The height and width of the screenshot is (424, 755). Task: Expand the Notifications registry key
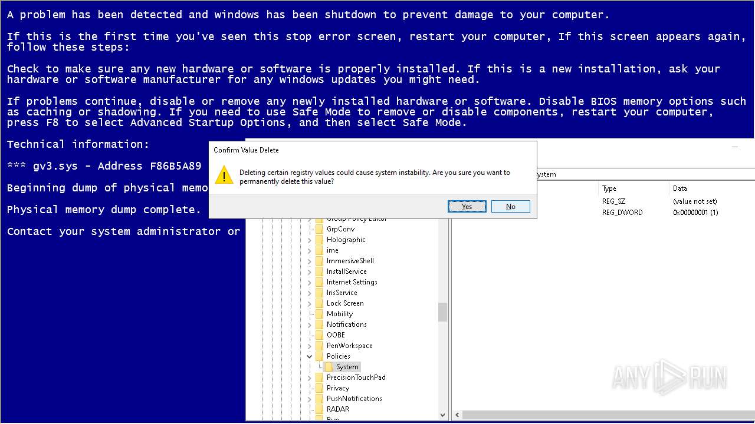tap(310, 324)
